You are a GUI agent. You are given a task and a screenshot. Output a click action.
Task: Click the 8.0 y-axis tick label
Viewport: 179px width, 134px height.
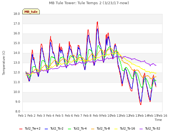[x=18, y=112]
